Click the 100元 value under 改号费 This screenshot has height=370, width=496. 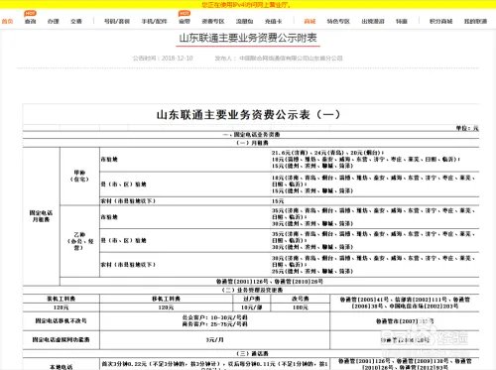(301, 308)
